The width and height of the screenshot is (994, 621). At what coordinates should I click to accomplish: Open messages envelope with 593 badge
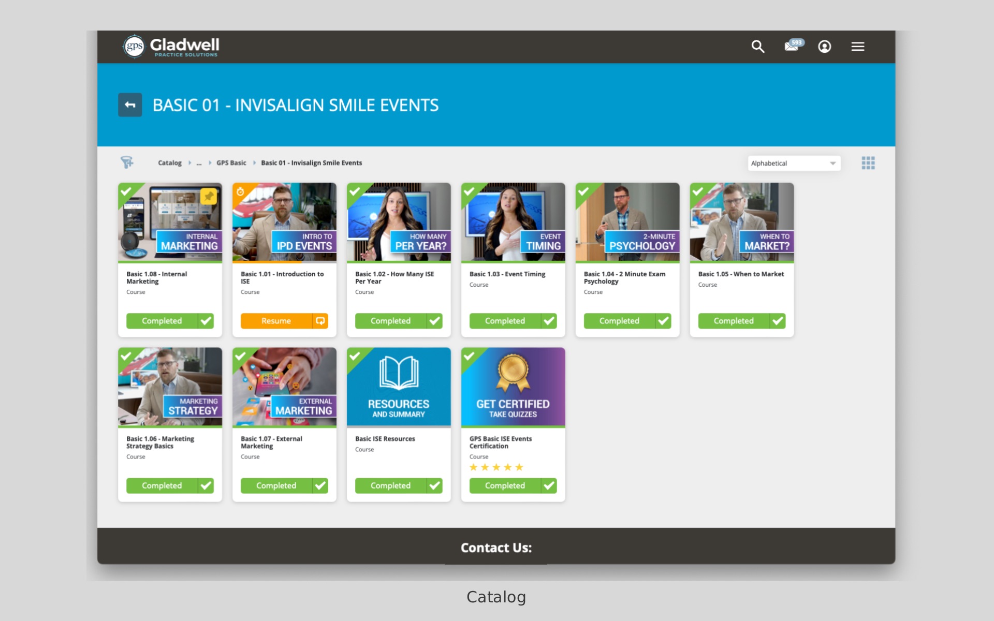point(792,46)
